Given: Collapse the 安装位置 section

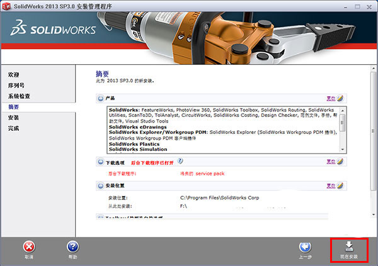Looking at the screenshot, I should [101, 186].
